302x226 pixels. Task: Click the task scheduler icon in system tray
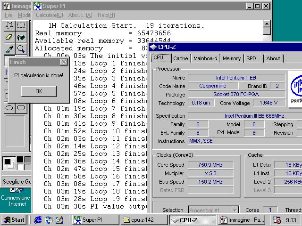(x=277, y=220)
